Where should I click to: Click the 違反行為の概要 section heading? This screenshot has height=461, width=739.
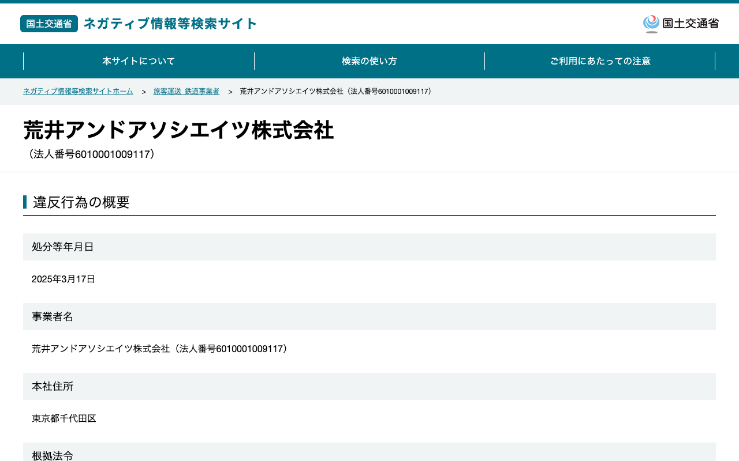(x=81, y=202)
